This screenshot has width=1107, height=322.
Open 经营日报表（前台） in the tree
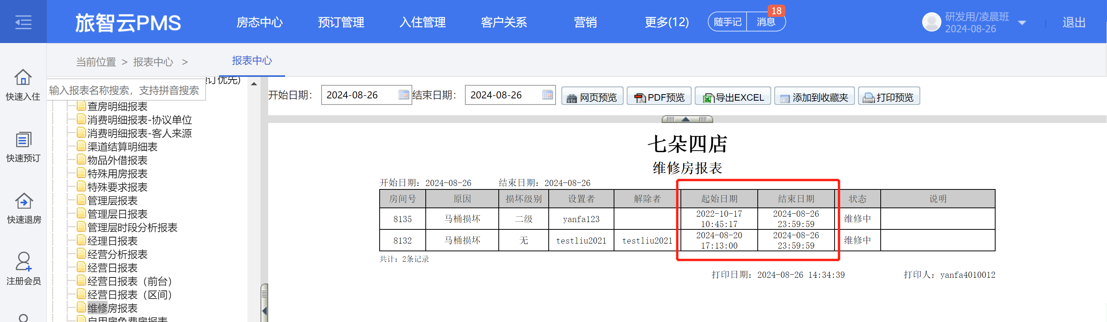tap(130, 281)
